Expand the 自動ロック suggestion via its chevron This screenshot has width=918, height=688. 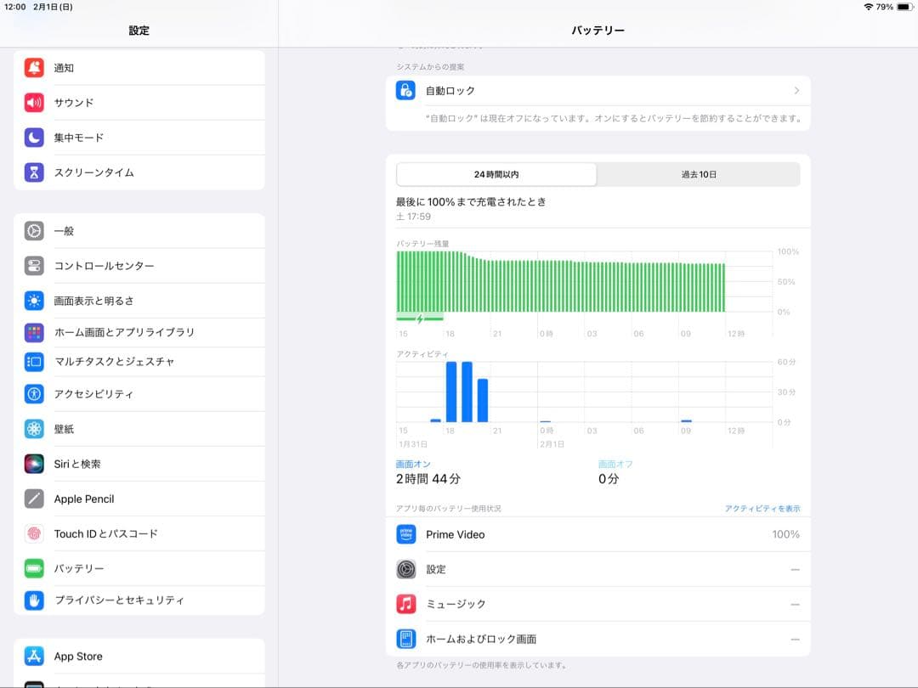tap(796, 90)
